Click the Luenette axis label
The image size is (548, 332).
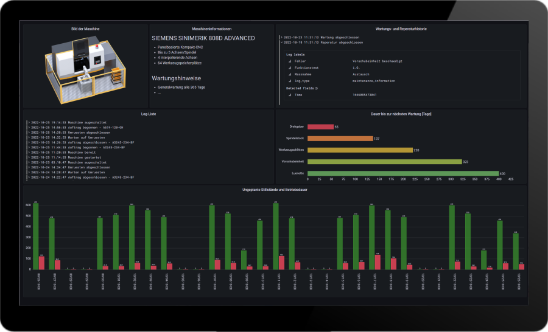298,173
